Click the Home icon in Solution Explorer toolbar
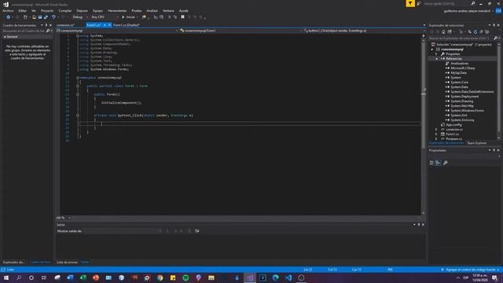 point(443,31)
